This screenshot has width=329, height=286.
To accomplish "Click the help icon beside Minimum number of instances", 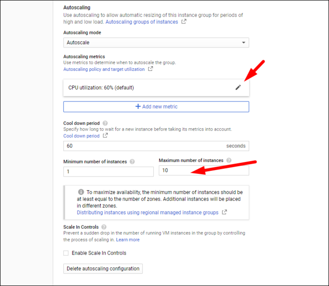I will [x=132, y=162].
